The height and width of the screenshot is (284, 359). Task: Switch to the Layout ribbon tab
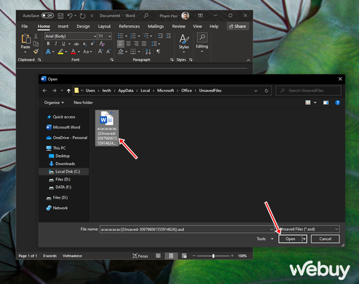(104, 26)
